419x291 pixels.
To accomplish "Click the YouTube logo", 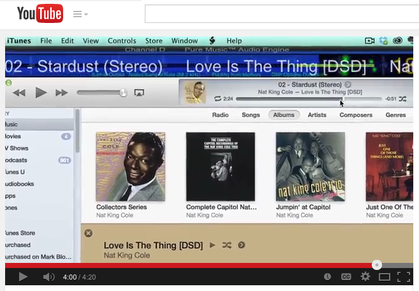I will tap(40, 13).
